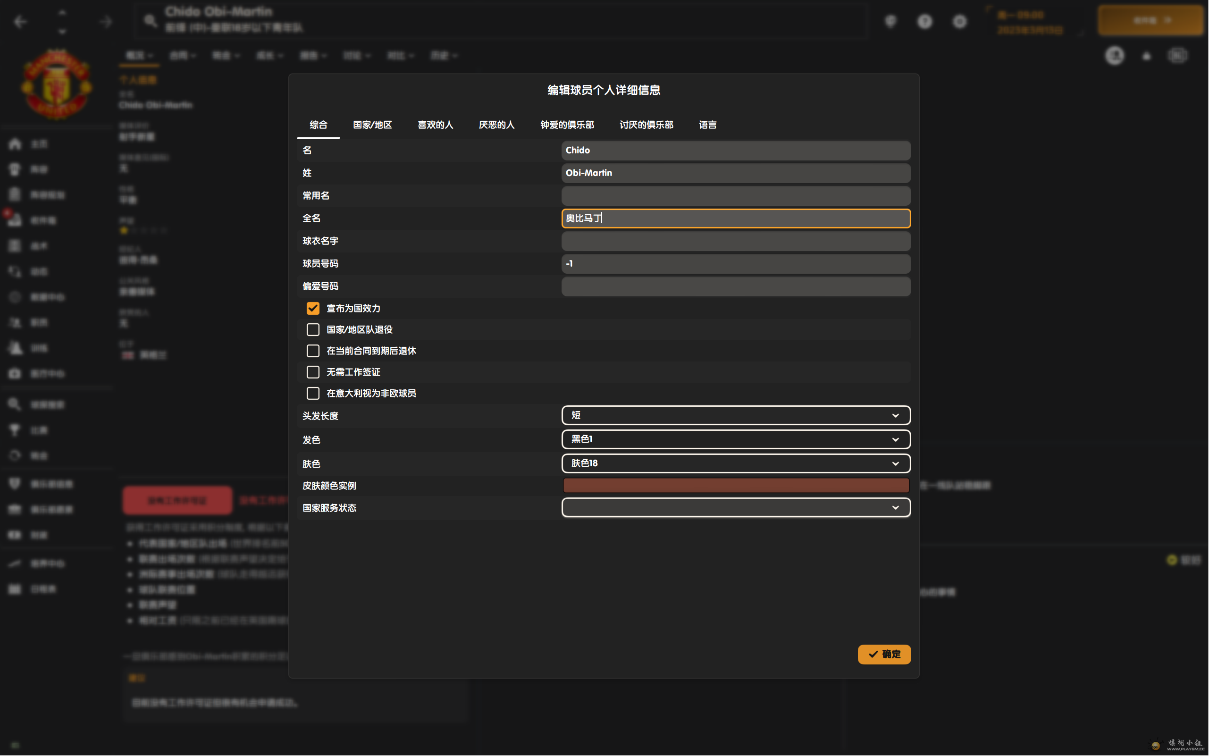The width and height of the screenshot is (1209, 756).
Task: Go back with the left arrow icon
Action: (x=20, y=22)
